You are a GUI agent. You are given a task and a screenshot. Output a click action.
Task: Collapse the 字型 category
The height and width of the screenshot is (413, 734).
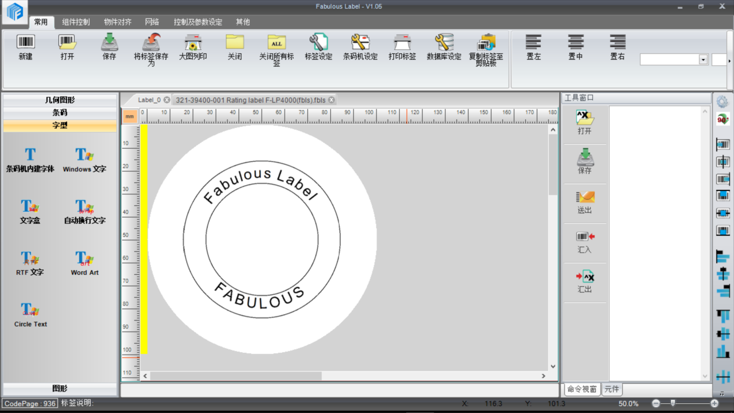tap(60, 126)
